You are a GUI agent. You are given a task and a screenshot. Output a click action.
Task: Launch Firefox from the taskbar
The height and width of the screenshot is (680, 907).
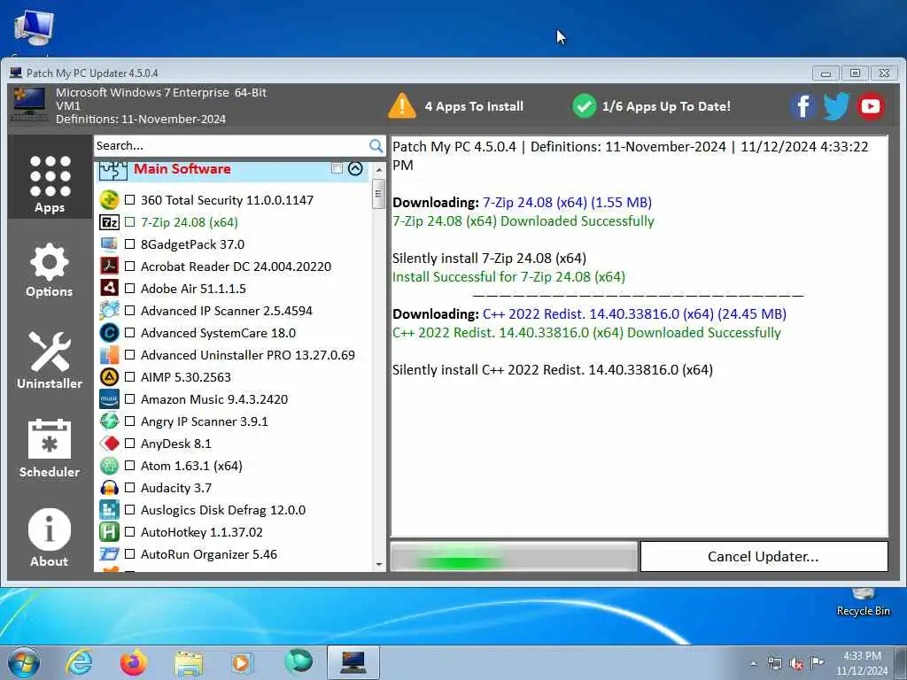pyautogui.click(x=134, y=662)
